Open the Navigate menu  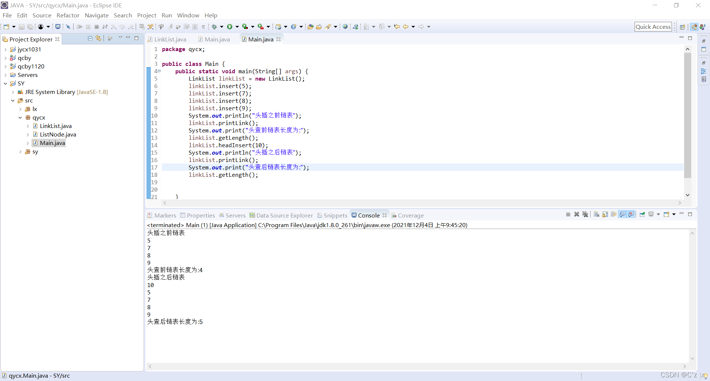point(97,16)
